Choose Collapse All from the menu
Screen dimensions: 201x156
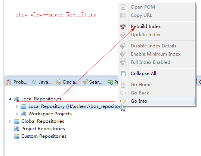coord(157,74)
